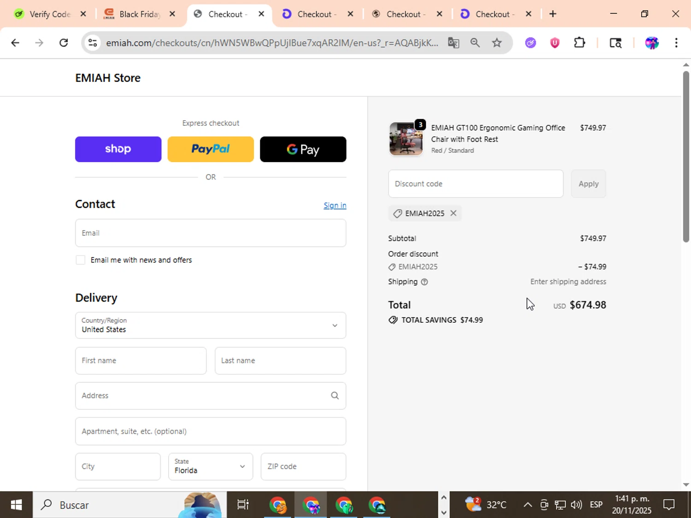Click the shipping info question mark icon
Viewport: 691px width, 518px height.
[424, 282]
